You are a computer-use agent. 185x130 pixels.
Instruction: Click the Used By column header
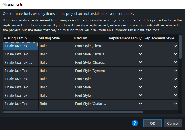click(x=80, y=38)
